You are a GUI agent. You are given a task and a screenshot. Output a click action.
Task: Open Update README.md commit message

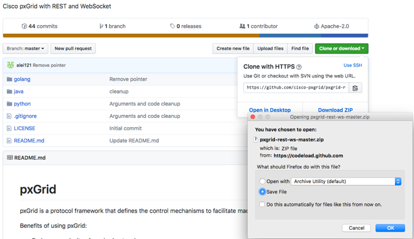coord(134,141)
